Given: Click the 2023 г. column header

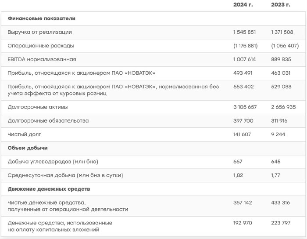Looking at the screenshot, I should coord(281,5).
